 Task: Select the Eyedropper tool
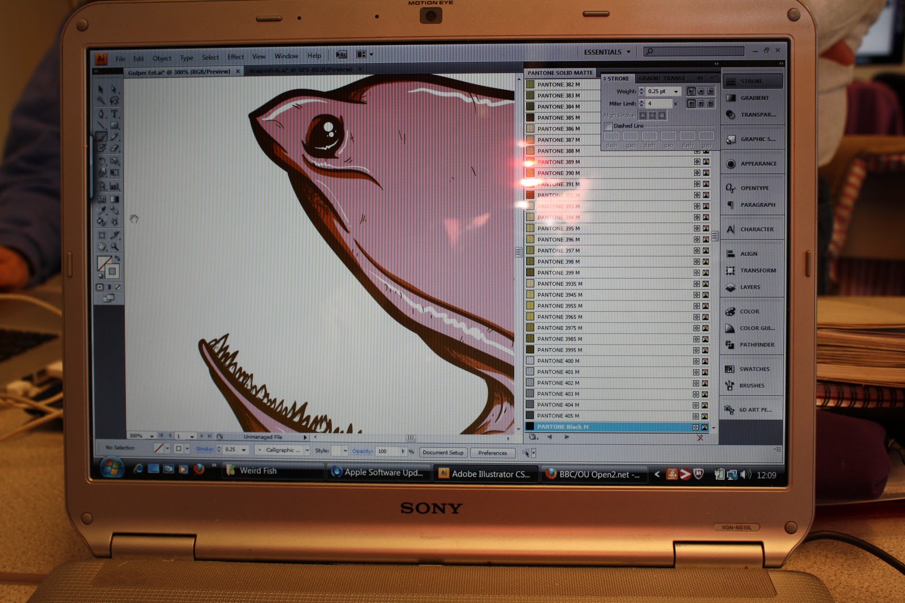coord(102,210)
